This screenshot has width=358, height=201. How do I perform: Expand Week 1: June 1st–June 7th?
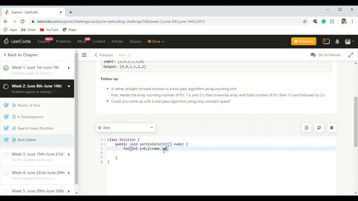69,68
